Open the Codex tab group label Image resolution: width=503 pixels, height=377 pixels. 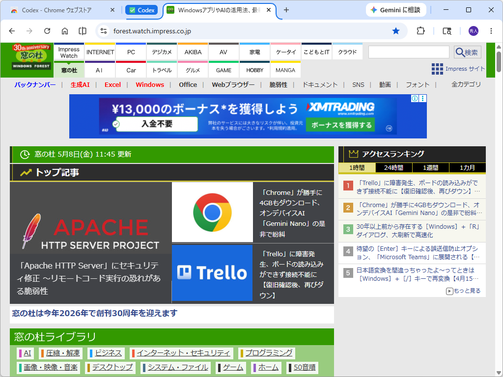[x=141, y=10]
